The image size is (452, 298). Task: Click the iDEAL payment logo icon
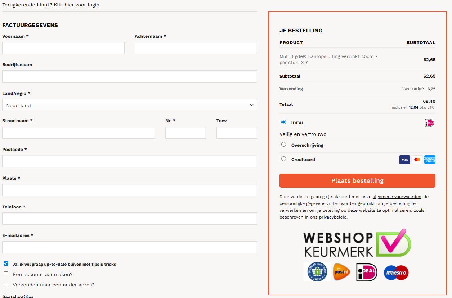tap(429, 123)
